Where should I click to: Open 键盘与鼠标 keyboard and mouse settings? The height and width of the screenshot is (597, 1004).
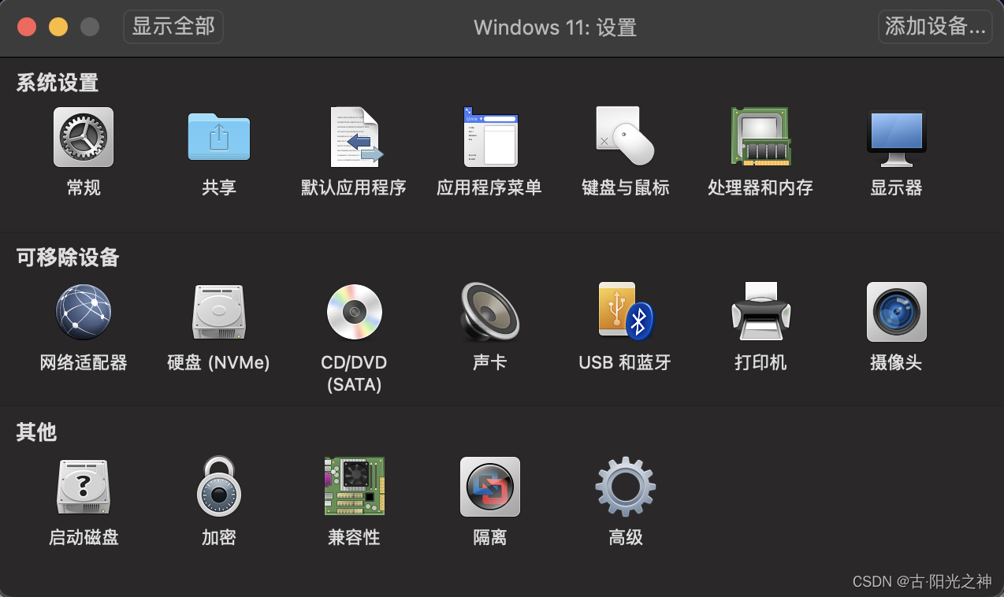point(625,135)
